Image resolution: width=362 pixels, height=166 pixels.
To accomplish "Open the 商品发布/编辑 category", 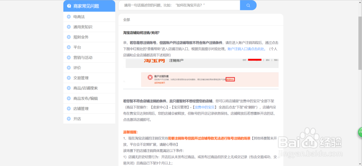I will (x=89, y=98).
